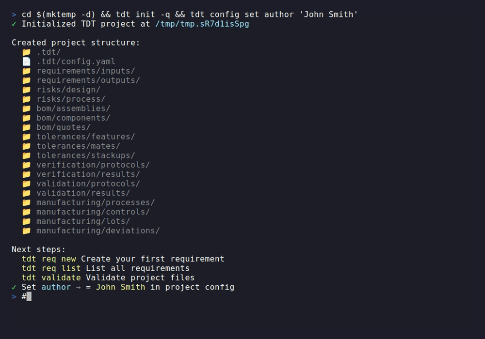The height and width of the screenshot is (339, 485).
Task: Click the folder icon beside risks/design/
Action: click(26, 90)
